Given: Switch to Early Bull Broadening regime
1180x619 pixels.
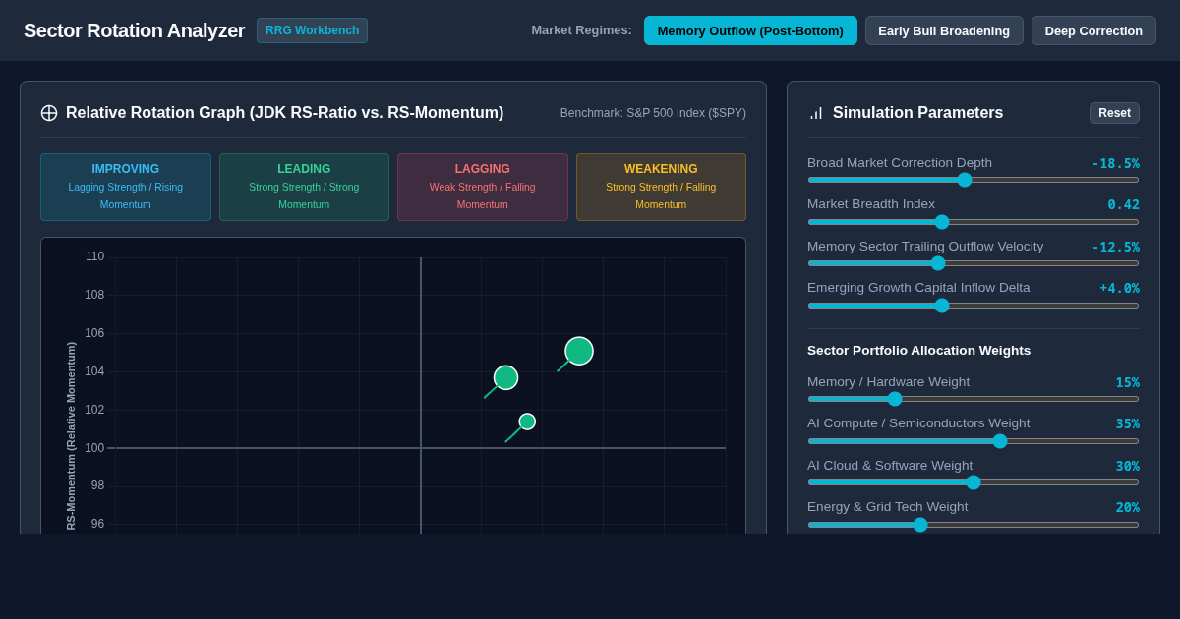Looking at the screenshot, I should 944,30.
